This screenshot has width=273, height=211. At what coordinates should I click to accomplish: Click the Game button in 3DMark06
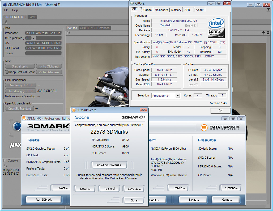tap(227, 200)
